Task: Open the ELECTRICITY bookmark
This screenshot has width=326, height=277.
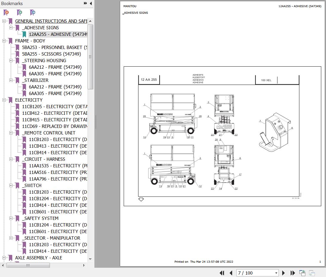Action: 29,100
